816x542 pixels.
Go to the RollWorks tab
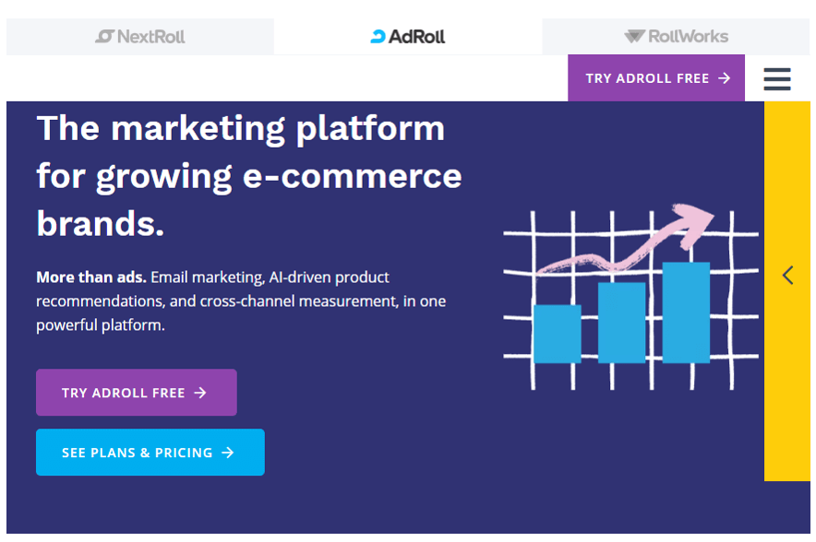point(676,36)
